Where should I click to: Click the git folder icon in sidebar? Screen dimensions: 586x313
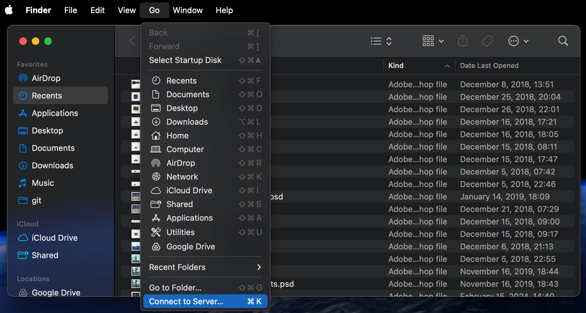click(x=23, y=200)
